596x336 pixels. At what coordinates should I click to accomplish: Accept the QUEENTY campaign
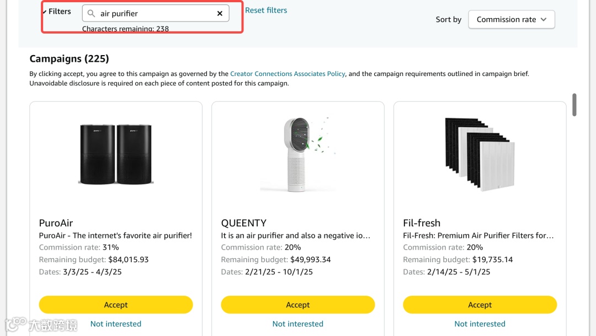(x=298, y=305)
